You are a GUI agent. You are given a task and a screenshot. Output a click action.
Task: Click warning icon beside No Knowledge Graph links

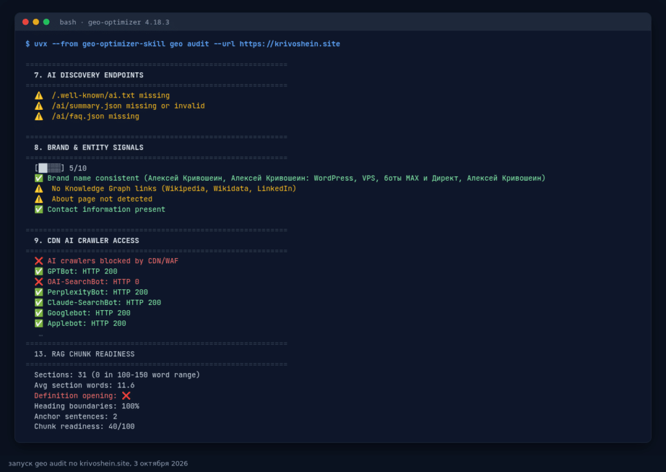(x=38, y=189)
